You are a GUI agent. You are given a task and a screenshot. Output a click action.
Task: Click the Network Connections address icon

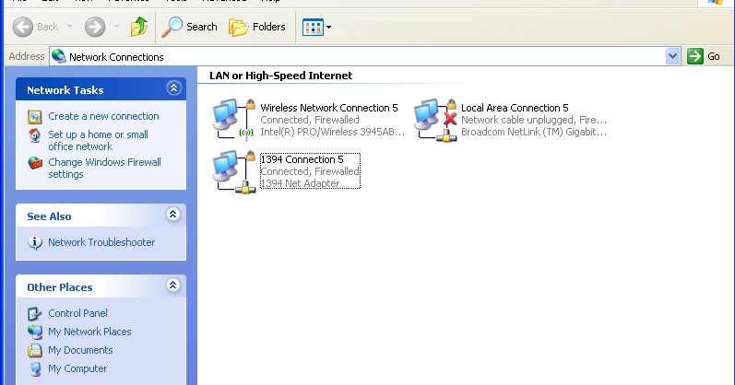(x=59, y=56)
